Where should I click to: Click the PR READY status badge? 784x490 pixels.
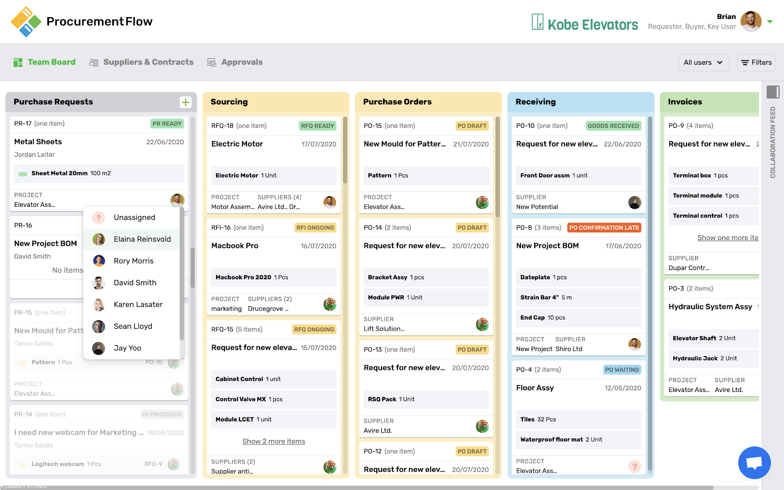tap(167, 124)
